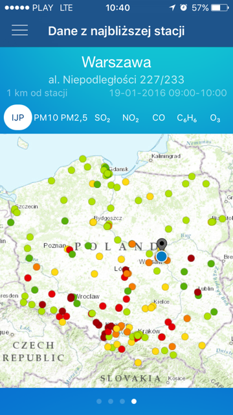Select the IJP index filter
The width and height of the screenshot is (233, 415).
coord(17,117)
